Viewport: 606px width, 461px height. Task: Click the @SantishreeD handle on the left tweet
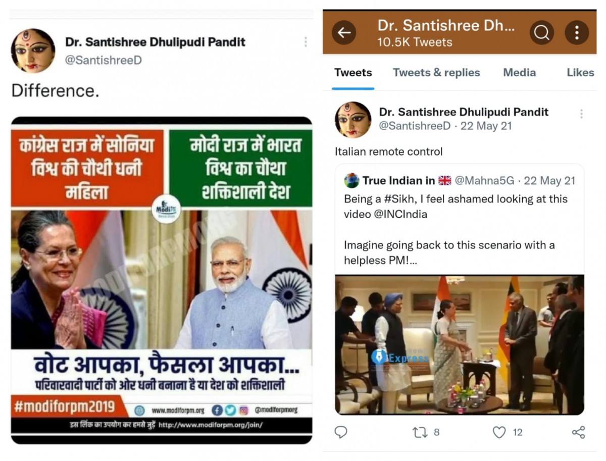[104, 60]
